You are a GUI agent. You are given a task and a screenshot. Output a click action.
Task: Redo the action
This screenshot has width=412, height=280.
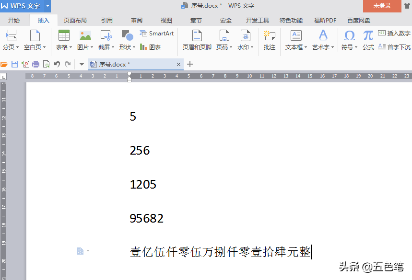click(68, 64)
